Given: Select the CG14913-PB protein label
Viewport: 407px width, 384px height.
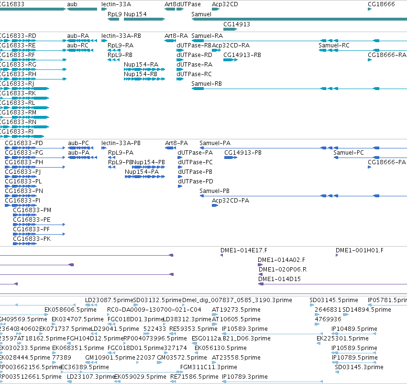Looking at the screenshot, I should point(243,153).
